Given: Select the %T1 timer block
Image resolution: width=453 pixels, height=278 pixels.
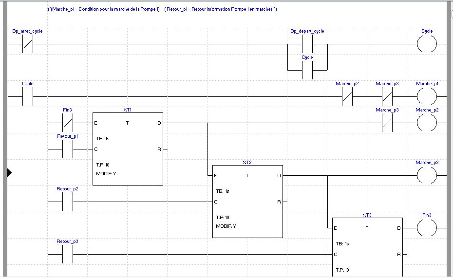Looking at the screenshot, I should pyautogui.click(x=128, y=148).
